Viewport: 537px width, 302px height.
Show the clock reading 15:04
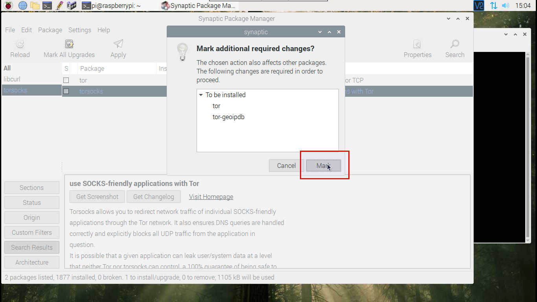pyautogui.click(x=523, y=6)
